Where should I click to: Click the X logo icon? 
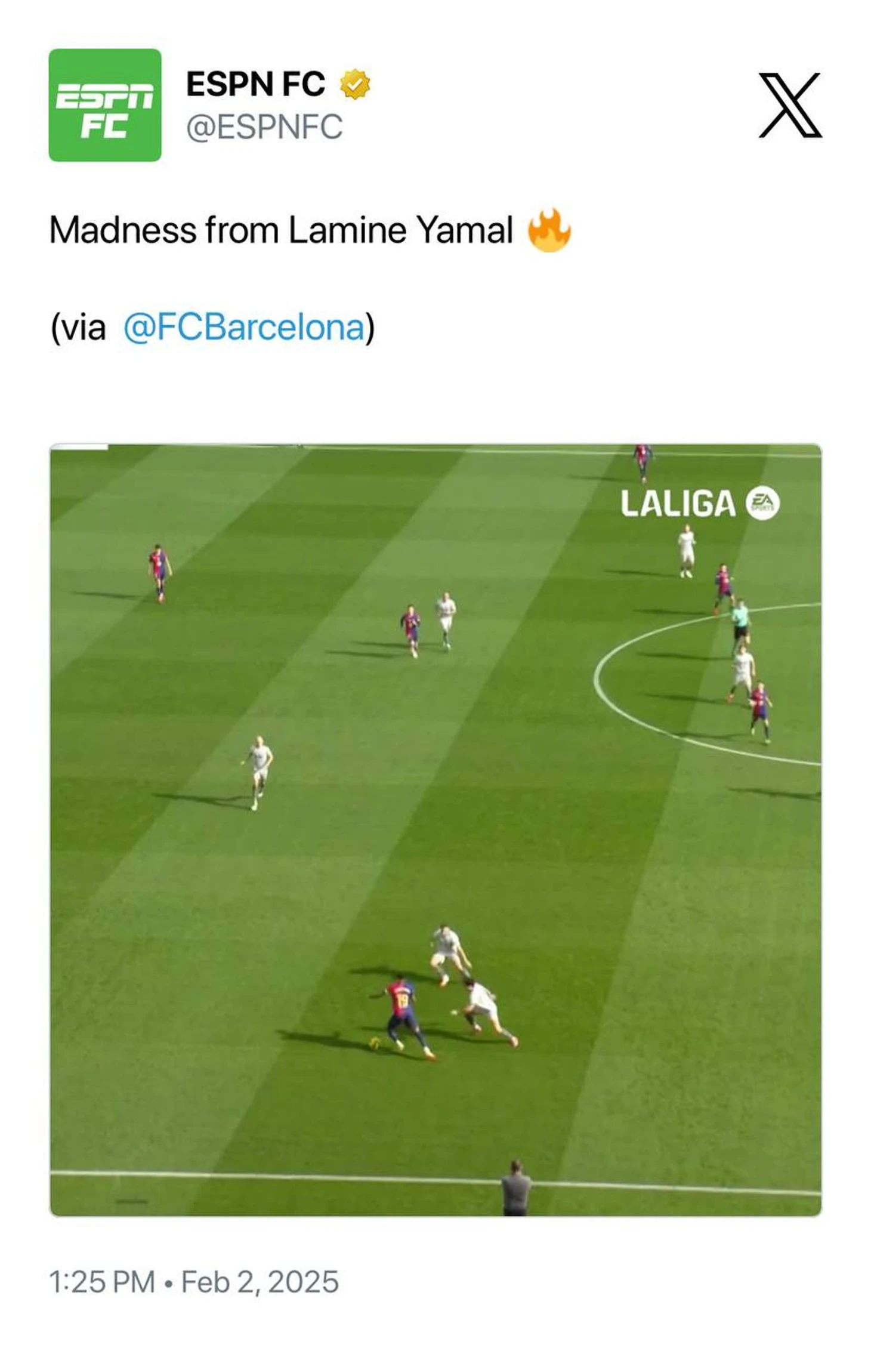point(790,106)
